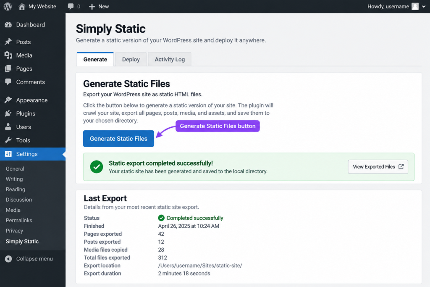This screenshot has height=287, width=430.
Task: Click the Completed successfully status text
Action: pos(195,218)
